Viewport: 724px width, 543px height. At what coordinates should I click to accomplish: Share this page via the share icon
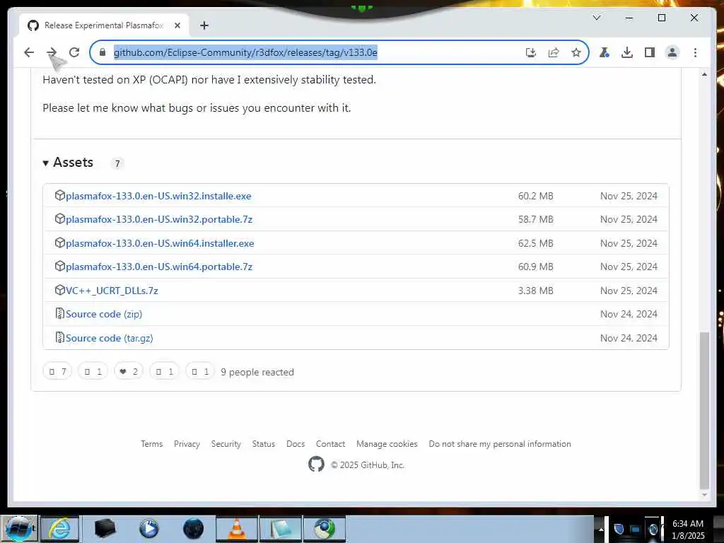[x=554, y=52]
